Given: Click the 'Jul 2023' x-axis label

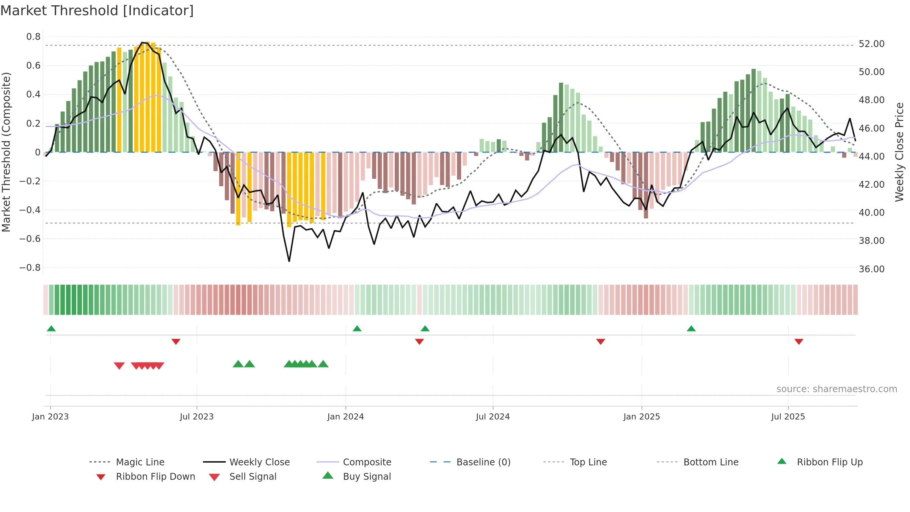Looking at the screenshot, I should pos(197,417).
